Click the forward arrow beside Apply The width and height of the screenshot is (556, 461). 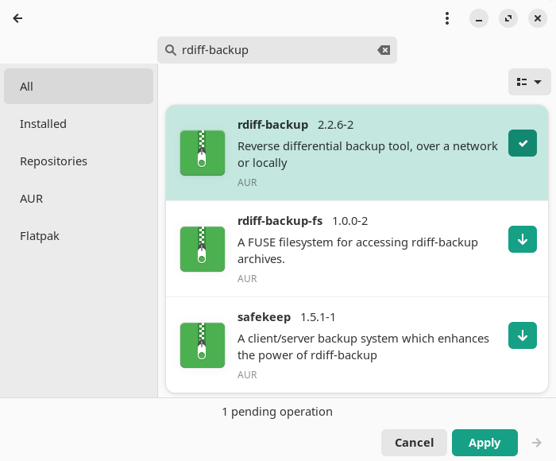pyautogui.click(x=536, y=443)
